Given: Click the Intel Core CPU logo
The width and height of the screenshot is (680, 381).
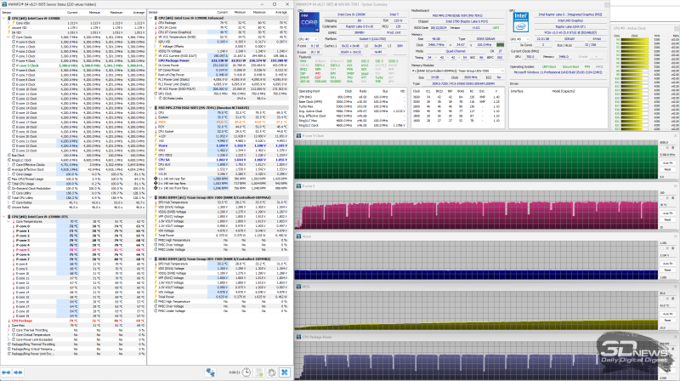Looking at the screenshot, I should [311, 18].
